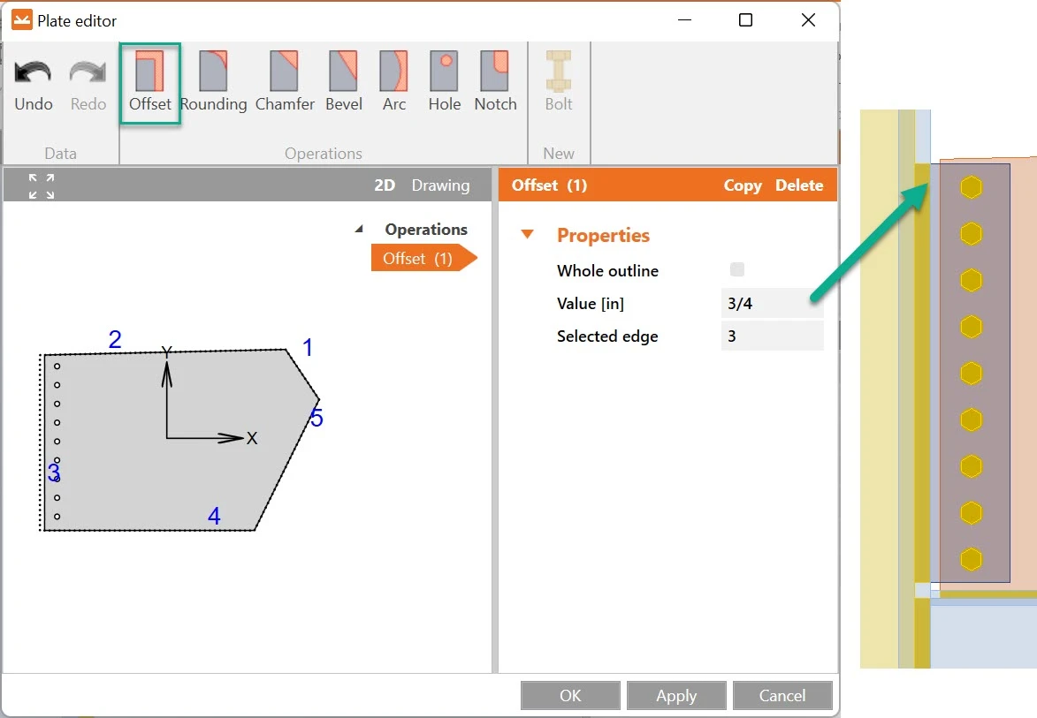Edit the Selected edge field
Viewport: 1037px width, 718px height.
772,336
